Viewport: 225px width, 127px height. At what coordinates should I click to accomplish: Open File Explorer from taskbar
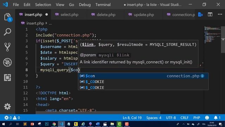click(112, 124)
